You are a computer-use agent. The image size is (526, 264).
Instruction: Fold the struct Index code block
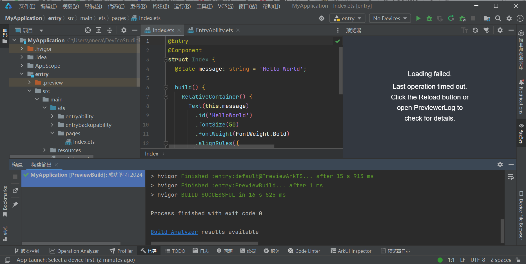(x=166, y=60)
